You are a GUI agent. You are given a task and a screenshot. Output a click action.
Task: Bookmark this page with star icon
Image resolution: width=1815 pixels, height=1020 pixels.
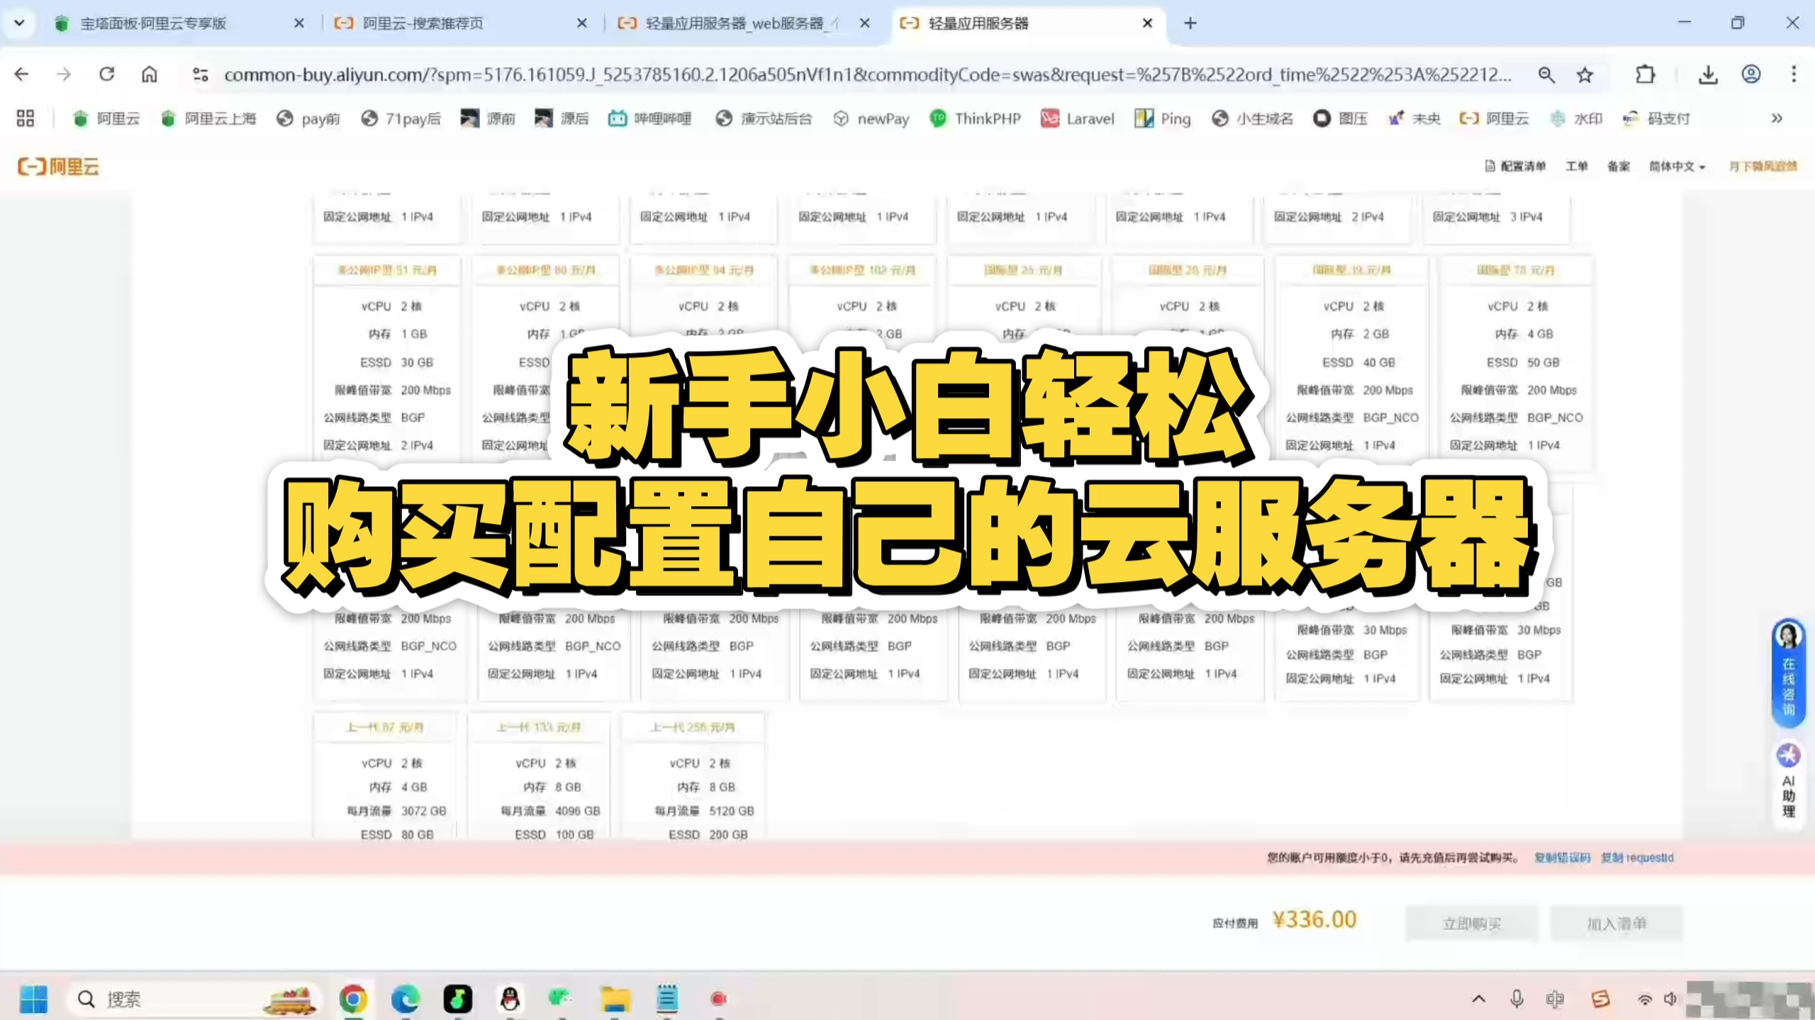[1585, 74]
